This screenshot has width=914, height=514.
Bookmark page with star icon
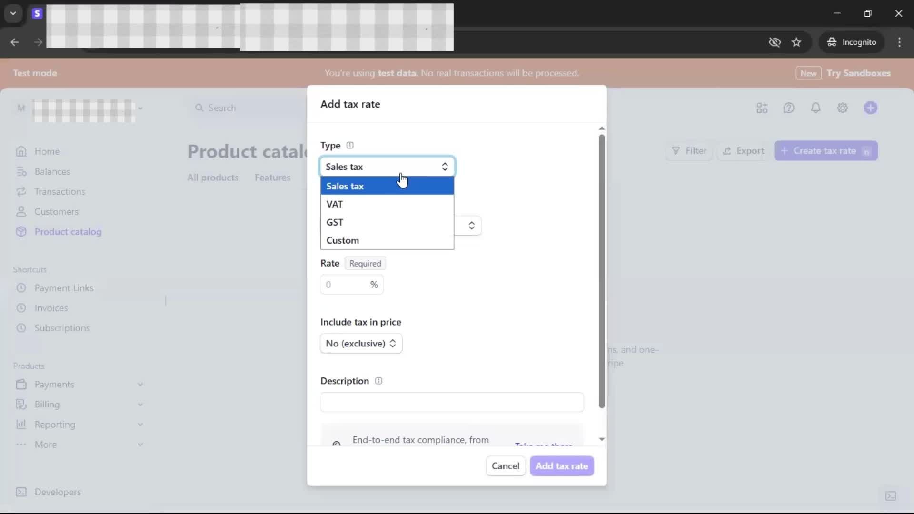coord(796,42)
